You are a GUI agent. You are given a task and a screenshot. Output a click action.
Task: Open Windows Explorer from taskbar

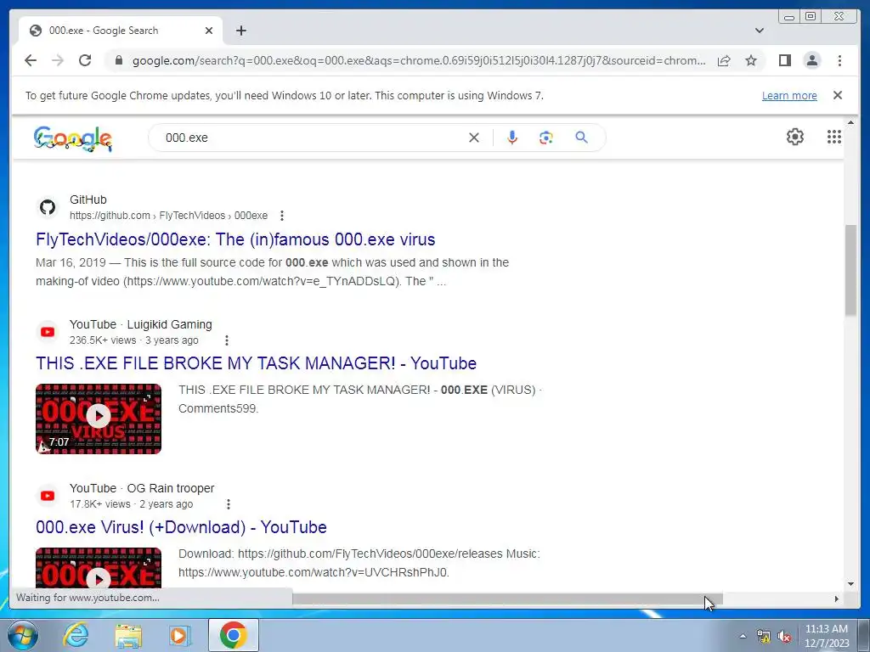pyautogui.click(x=128, y=635)
